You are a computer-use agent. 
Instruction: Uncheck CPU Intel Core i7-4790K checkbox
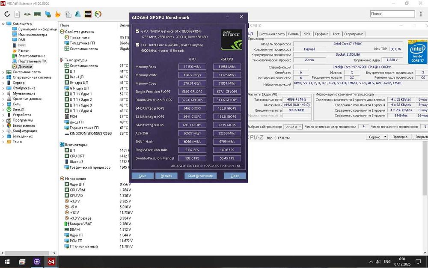pyautogui.click(x=137, y=45)
